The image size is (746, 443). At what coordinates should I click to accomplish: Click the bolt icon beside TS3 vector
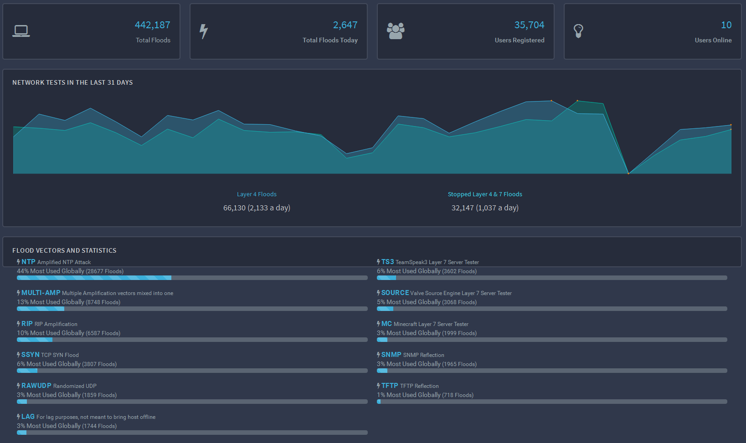coord(379,262)
